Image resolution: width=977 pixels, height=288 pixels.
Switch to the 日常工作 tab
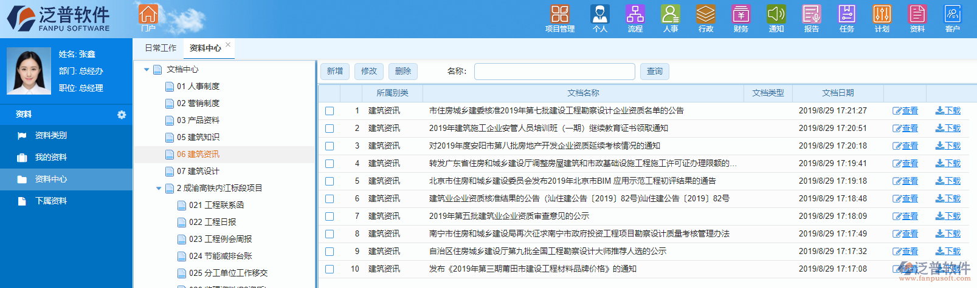[161, 48]
